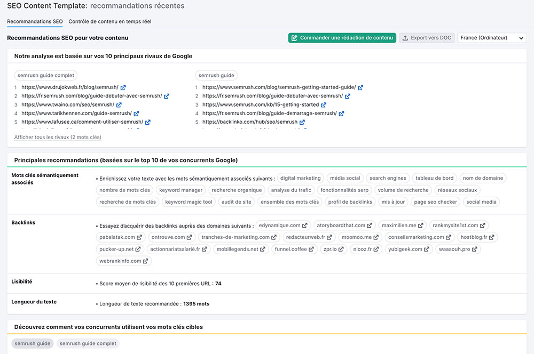This screenshot has width=534, height=354.
Task: Select the bottom 'semrush guide' keyword tab
Action: (33, 343)
